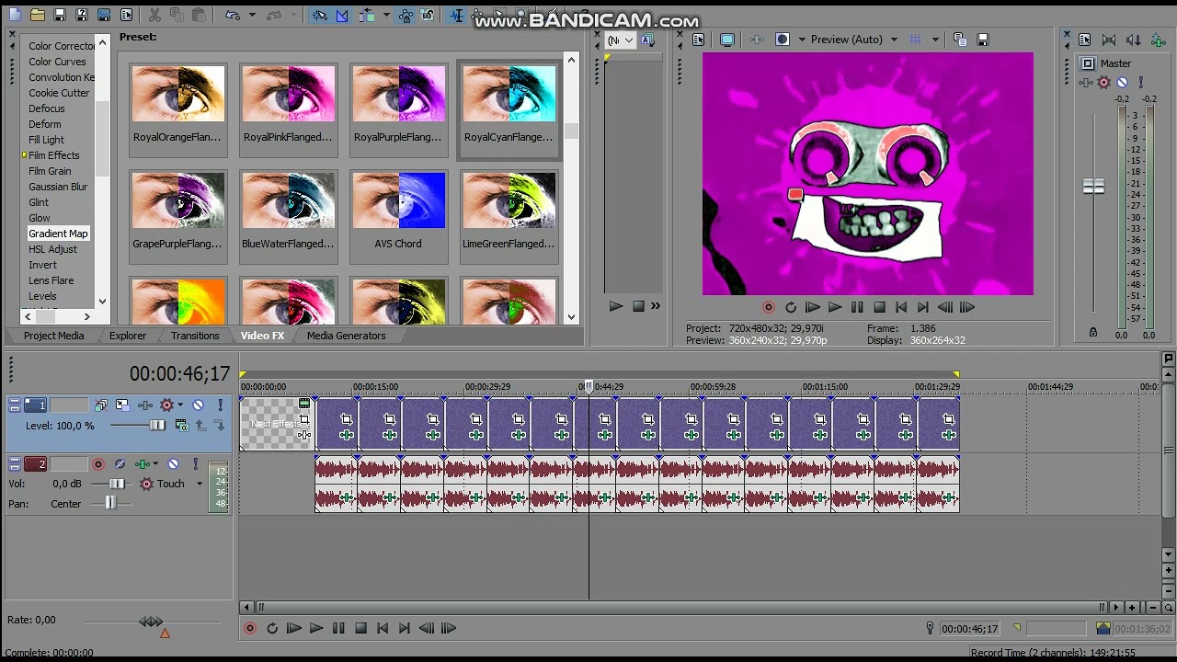Arm audio track 2 for record
This screenshot has height=662, width=1177.
pyautogui.click(x=98, y=464)
